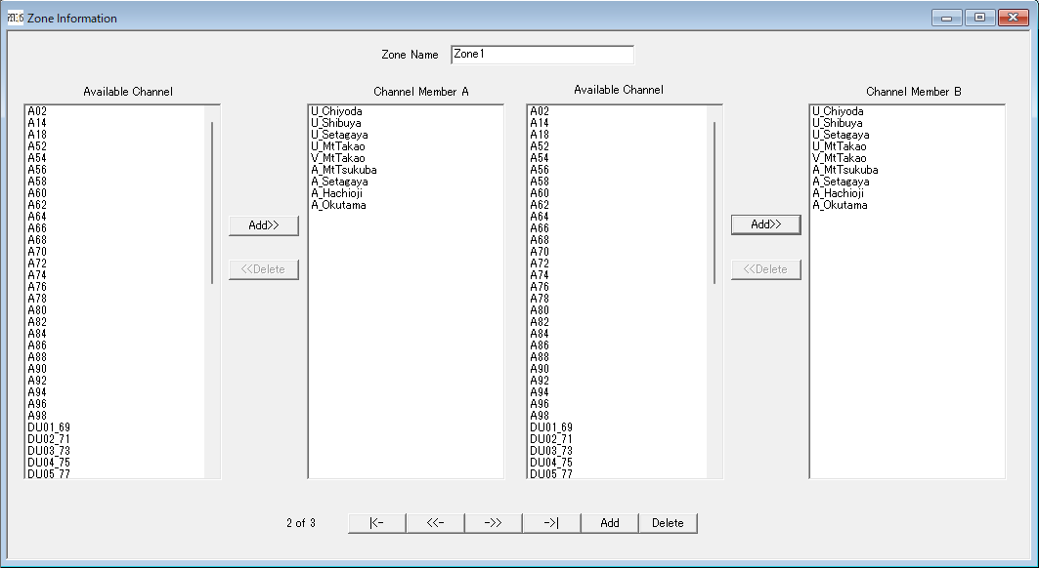Select A_MtTsukuba in Channel Member B list

point(844,170)
